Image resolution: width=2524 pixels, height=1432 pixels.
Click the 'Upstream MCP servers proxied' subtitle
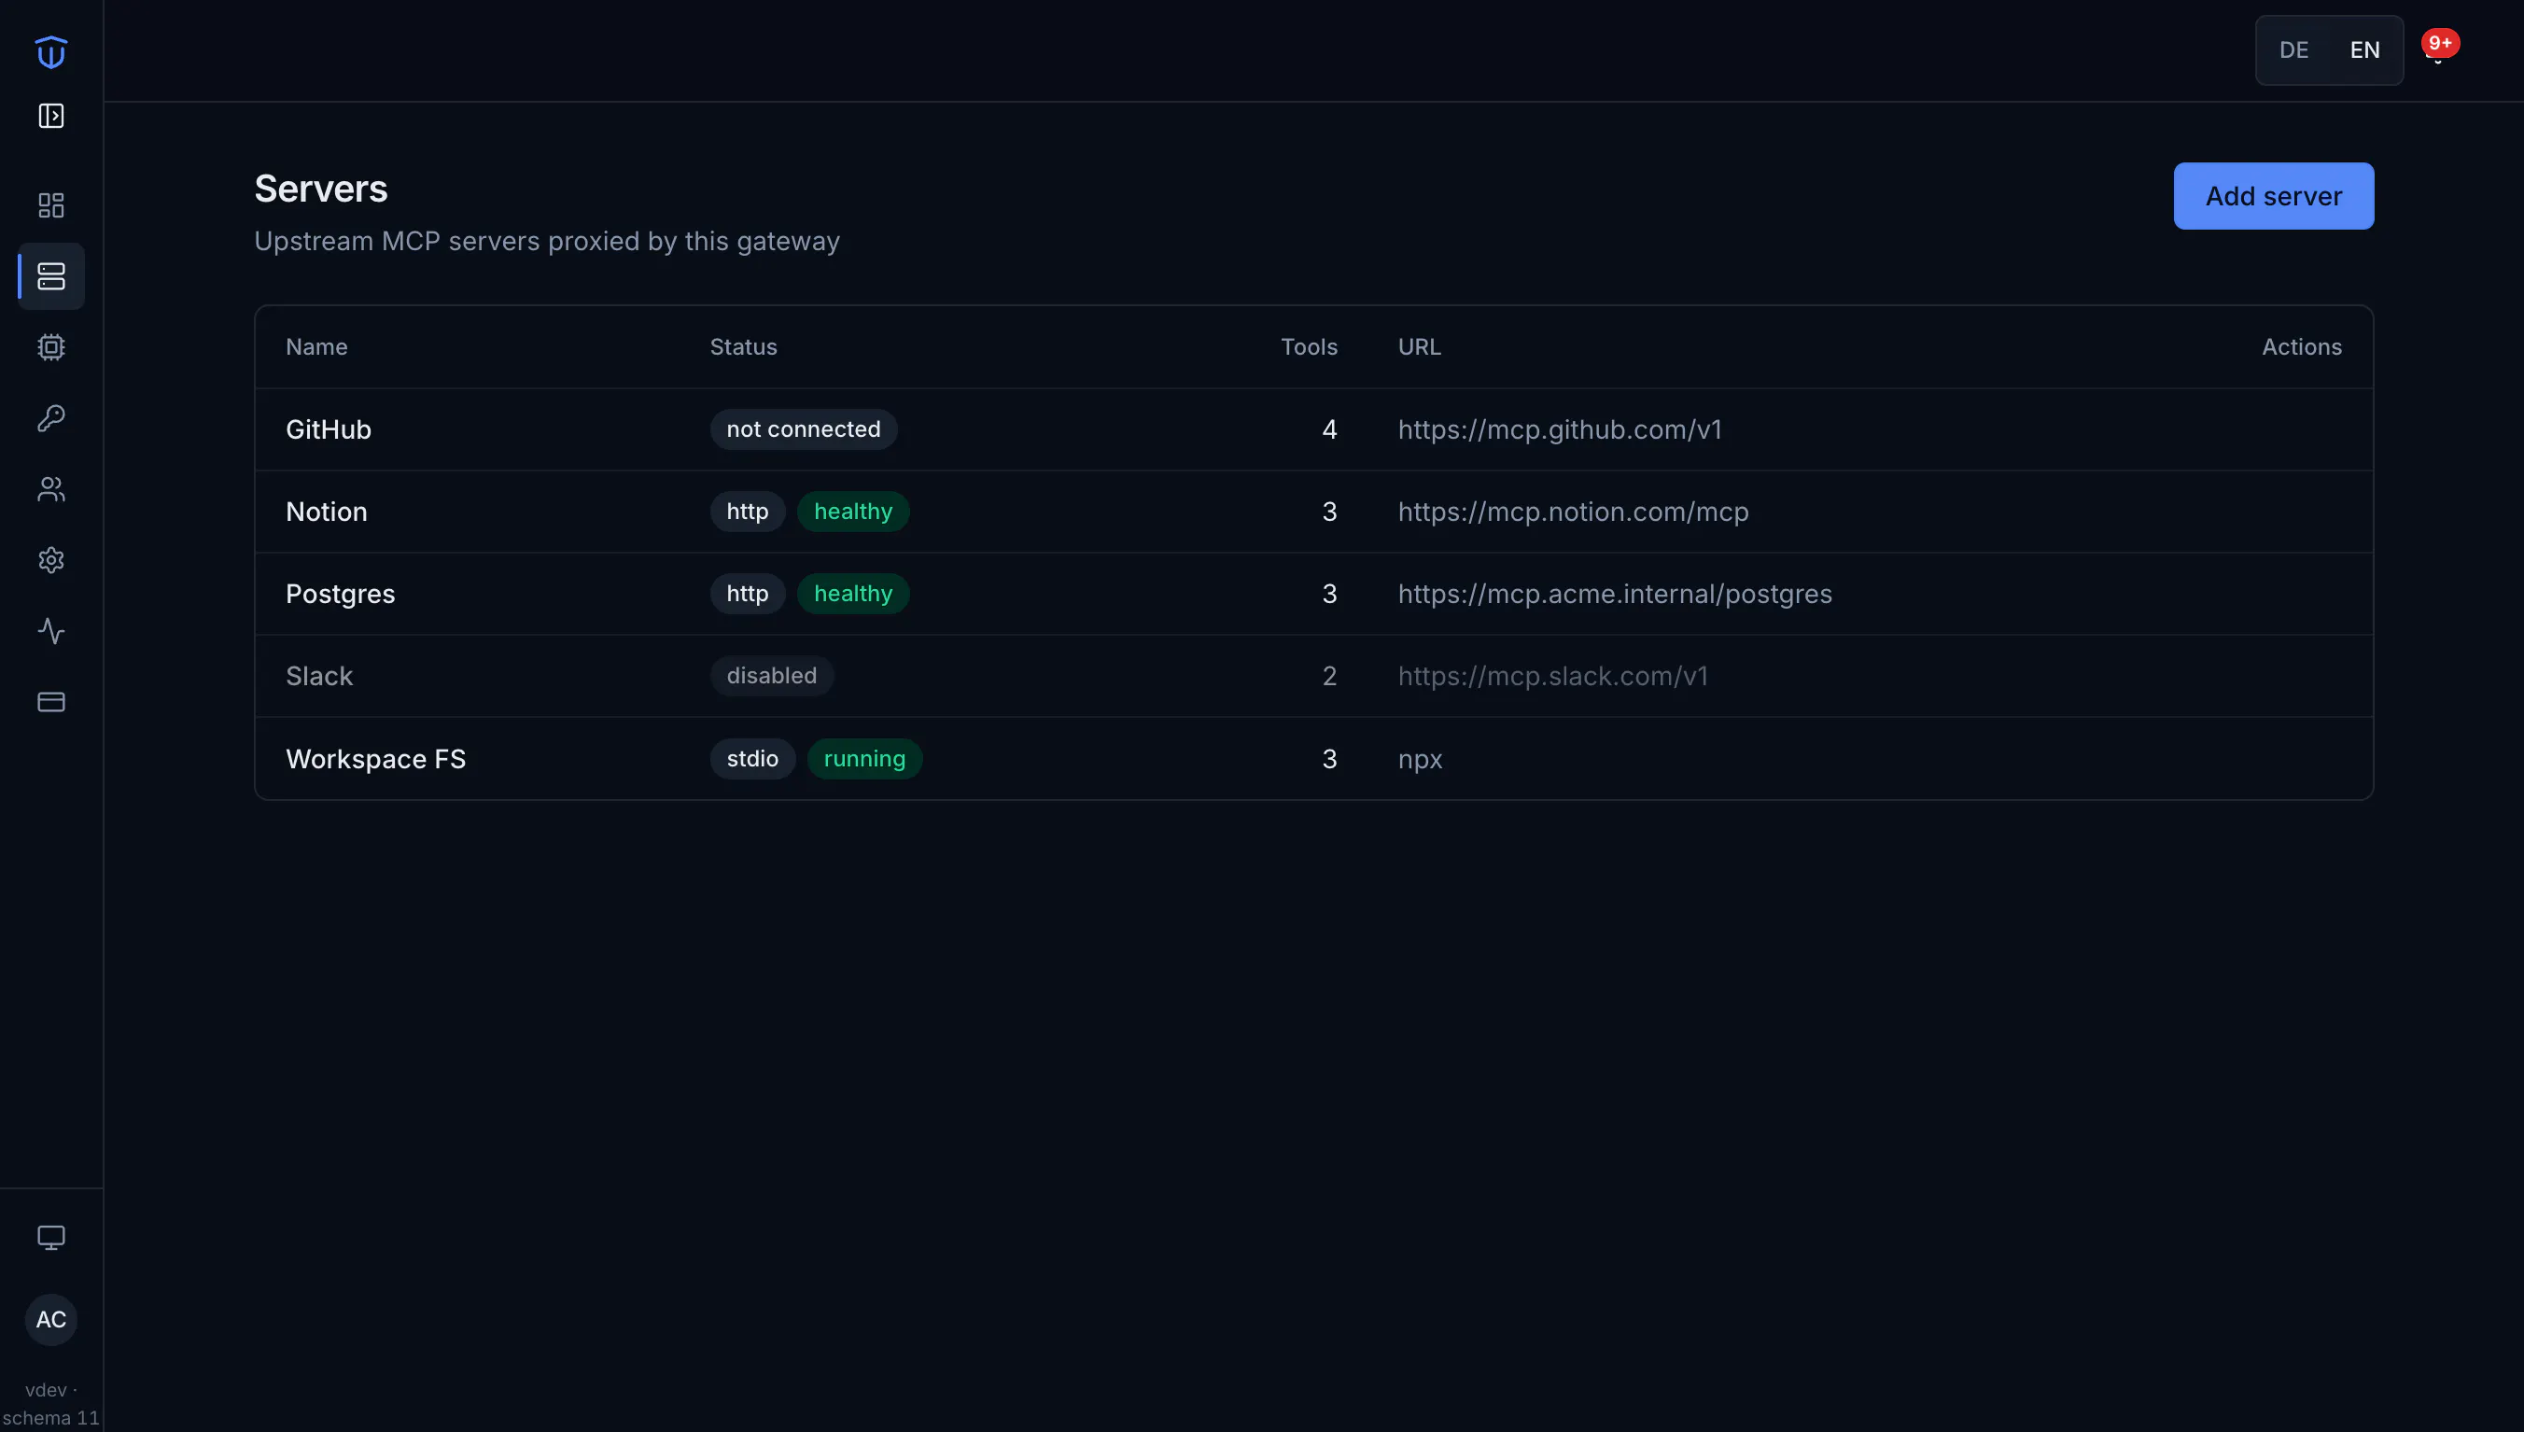point(547,241)
